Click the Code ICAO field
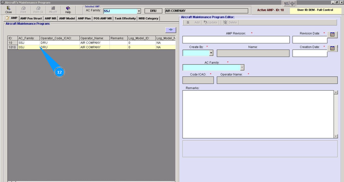This screenshot has width=344, height=182. (198, 80)
